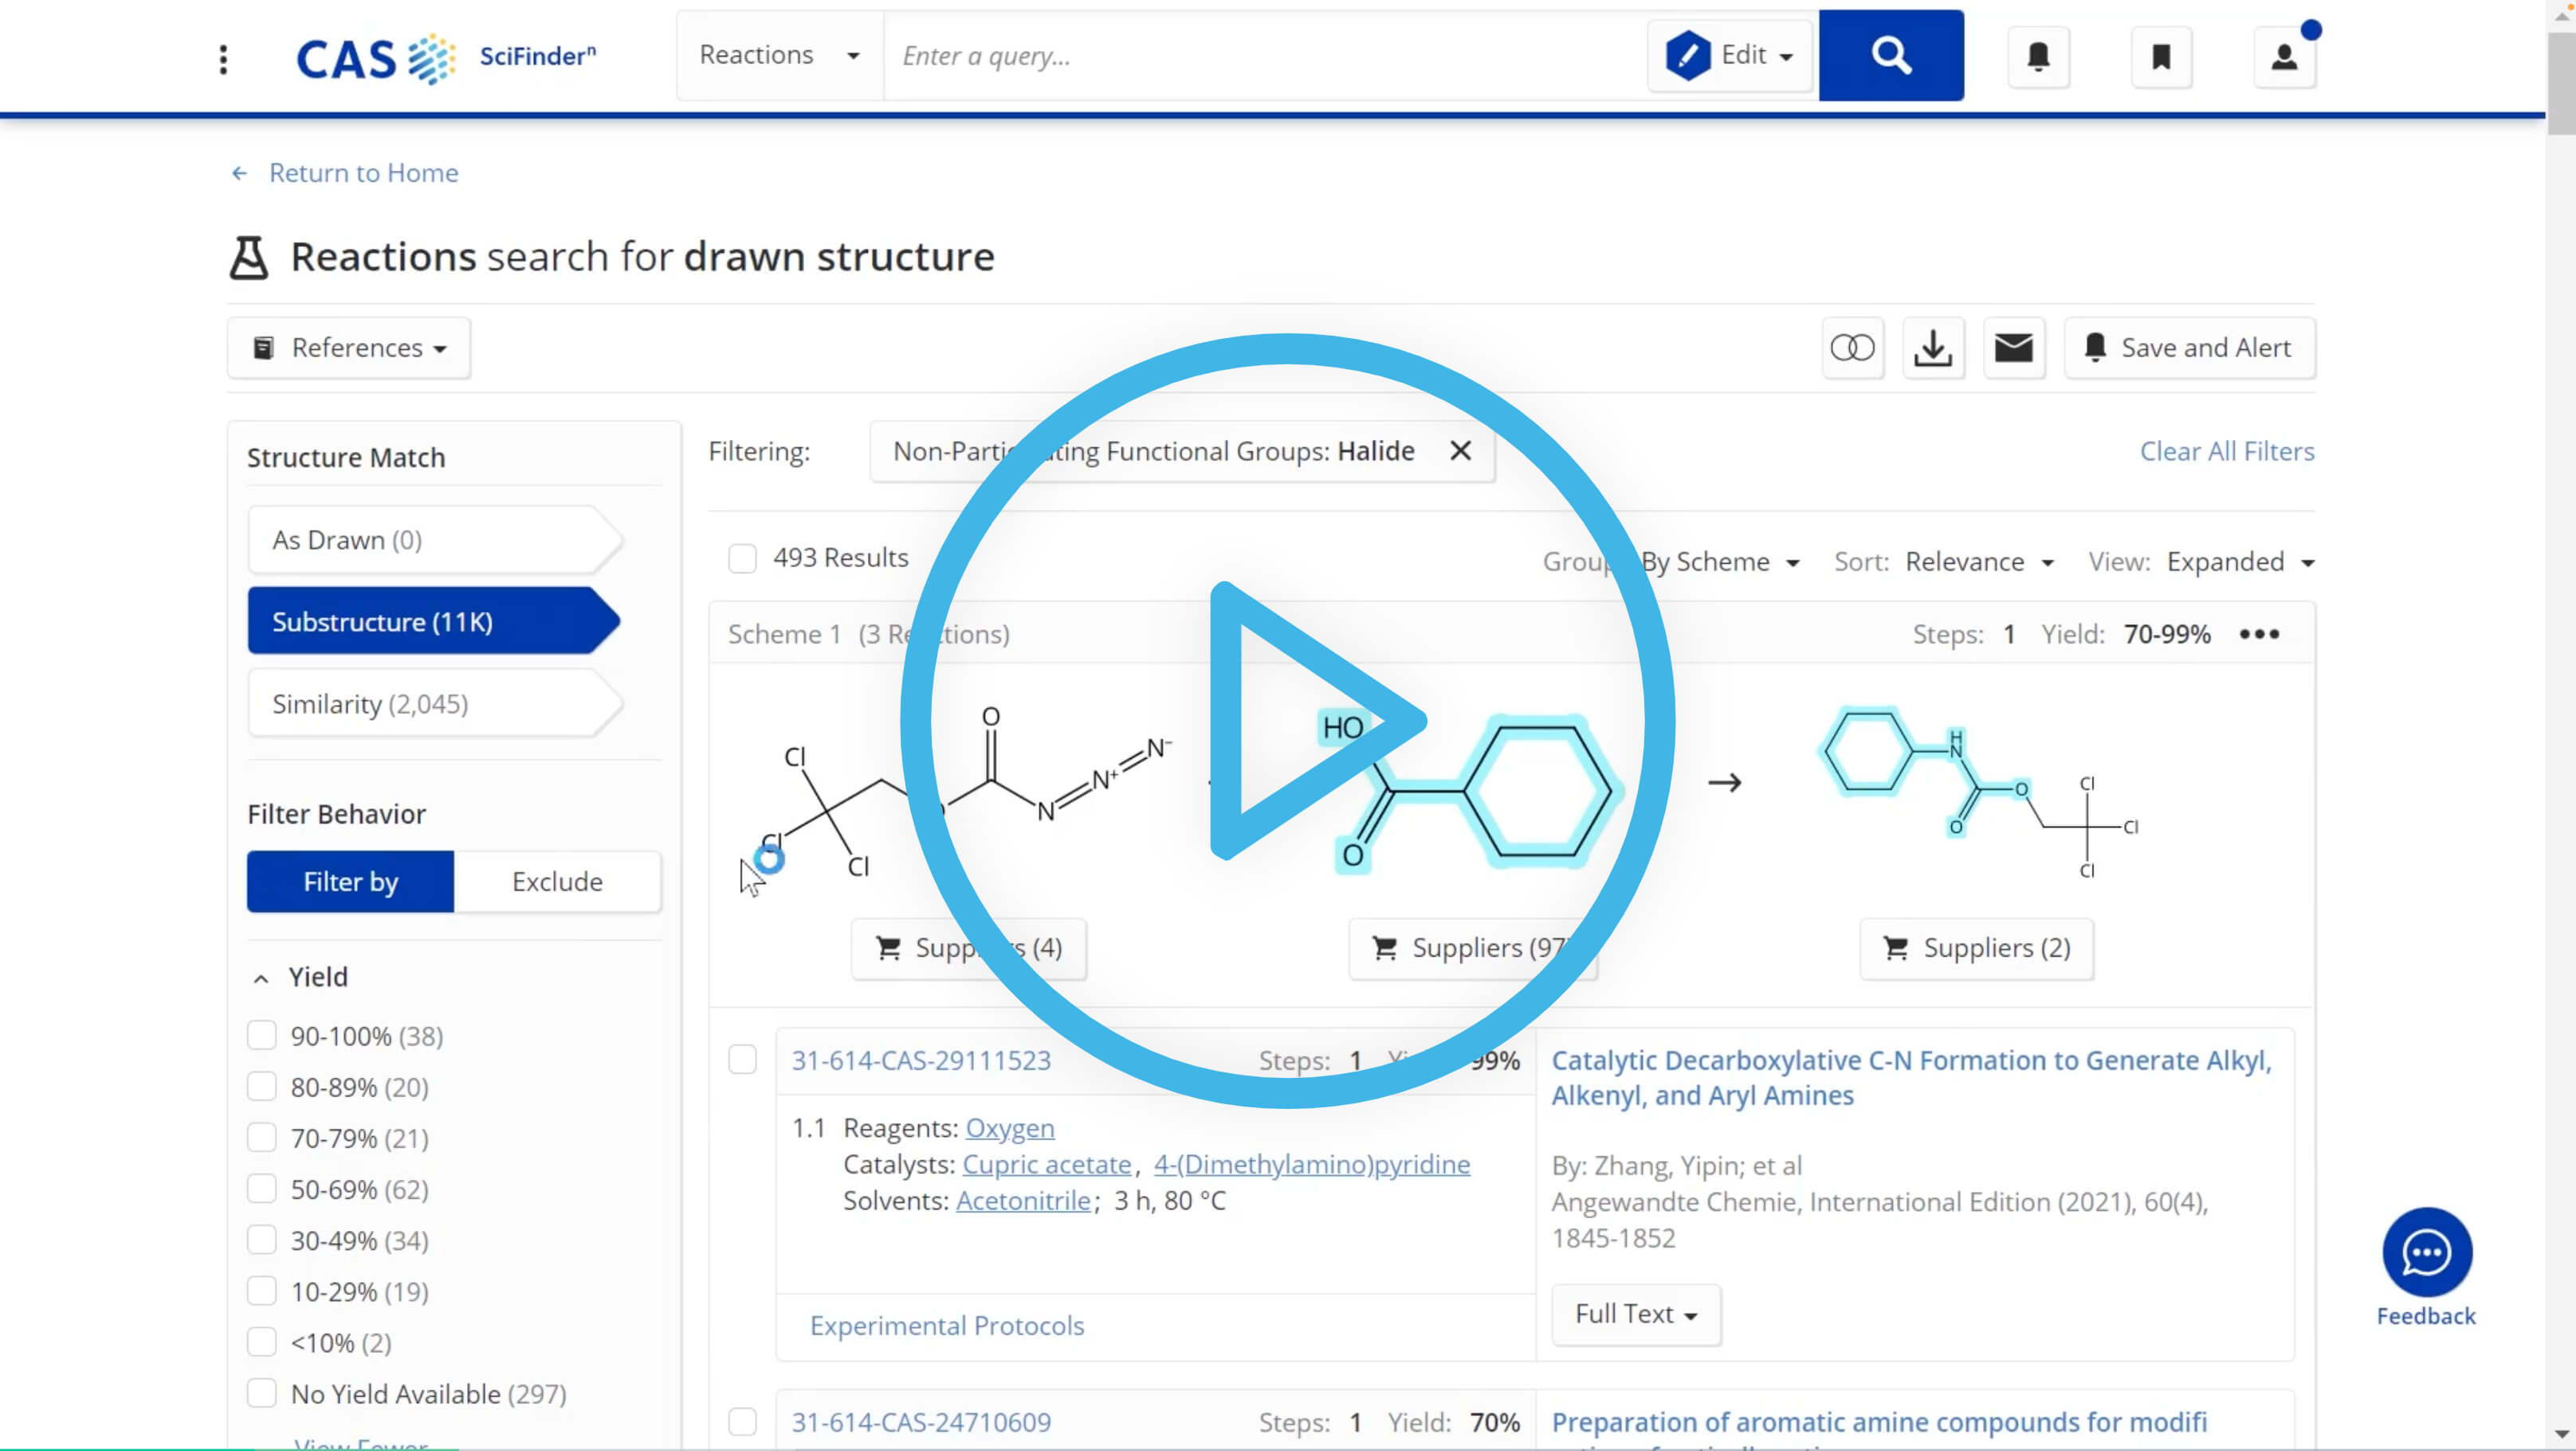Click the bookmark/save icon in toolbar

tap(2160, 55)
